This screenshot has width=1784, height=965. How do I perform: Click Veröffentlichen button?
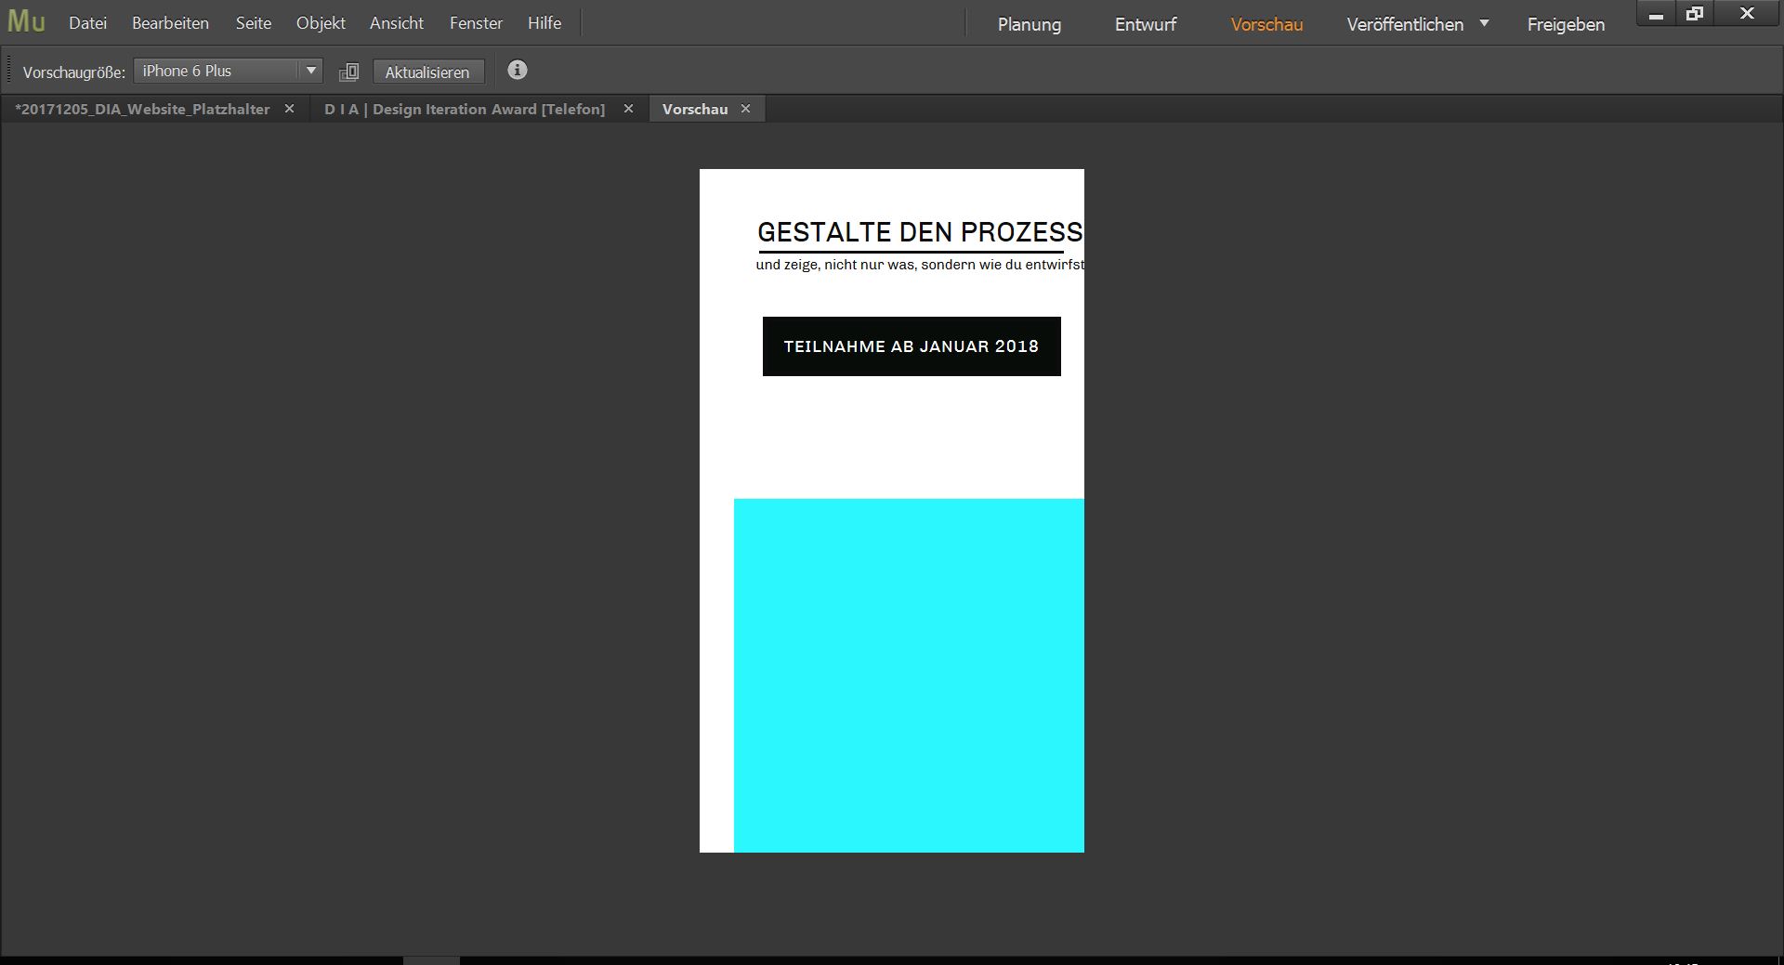pyautogui.click(x=1405, y=24)
